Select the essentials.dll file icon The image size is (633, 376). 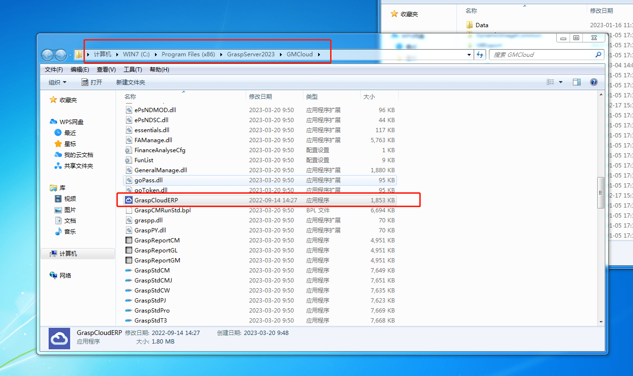click(129, 130)
